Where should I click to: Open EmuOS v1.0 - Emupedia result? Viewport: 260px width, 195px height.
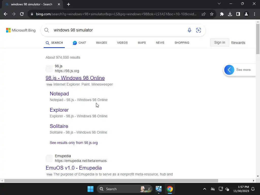pos(74,168)
